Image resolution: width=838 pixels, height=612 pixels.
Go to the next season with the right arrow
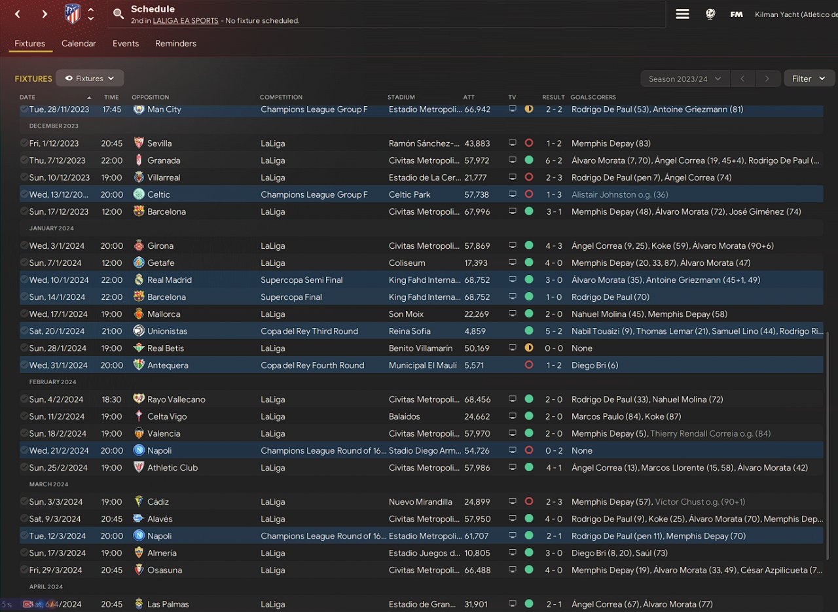point(767,79)
